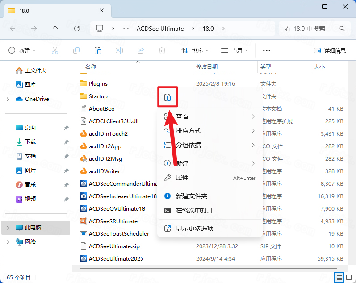Toggle the 详细信息 details pane
This screenshot has width=356, height=283.
tap(330, 51)
